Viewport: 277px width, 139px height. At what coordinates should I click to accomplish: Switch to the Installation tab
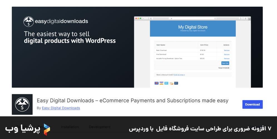70,127
